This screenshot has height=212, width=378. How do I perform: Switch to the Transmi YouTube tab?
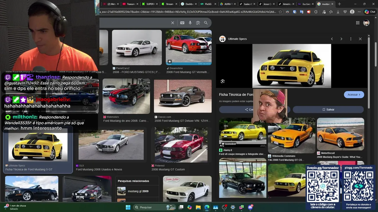[129, 4]
